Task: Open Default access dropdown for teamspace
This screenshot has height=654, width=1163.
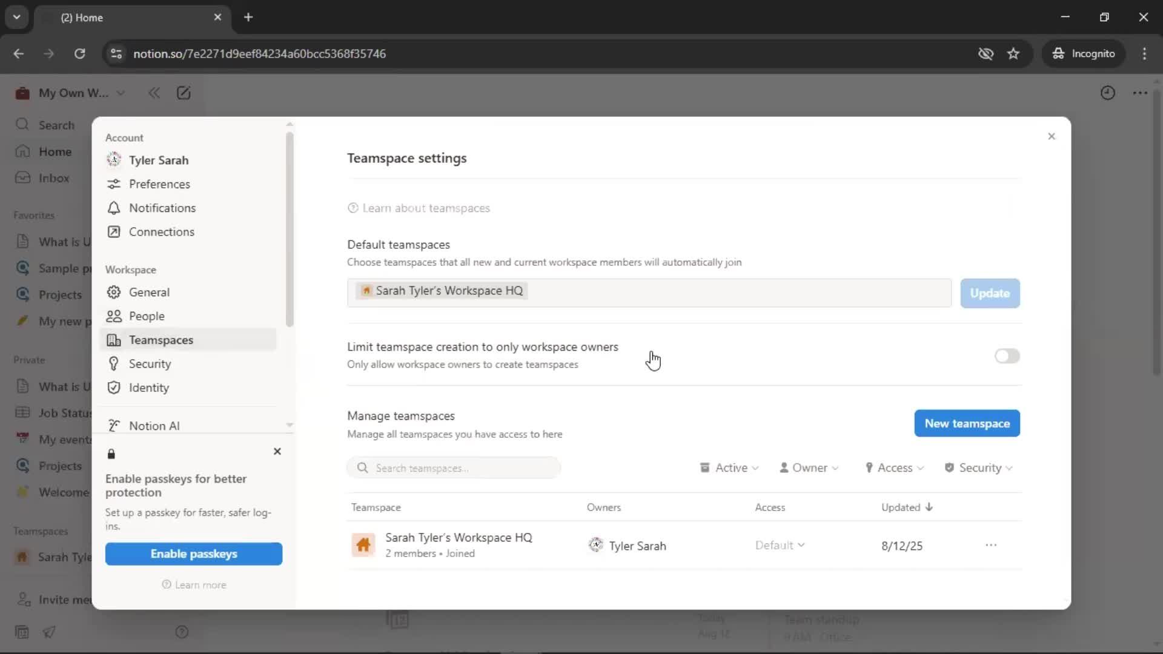Action: (780, 545)
